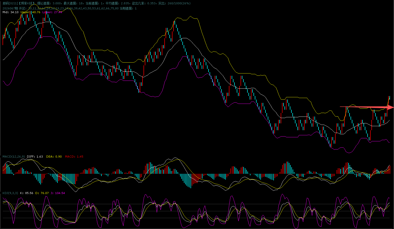Click the yellow DEA: 0.90 readout

tap(54, 157)
